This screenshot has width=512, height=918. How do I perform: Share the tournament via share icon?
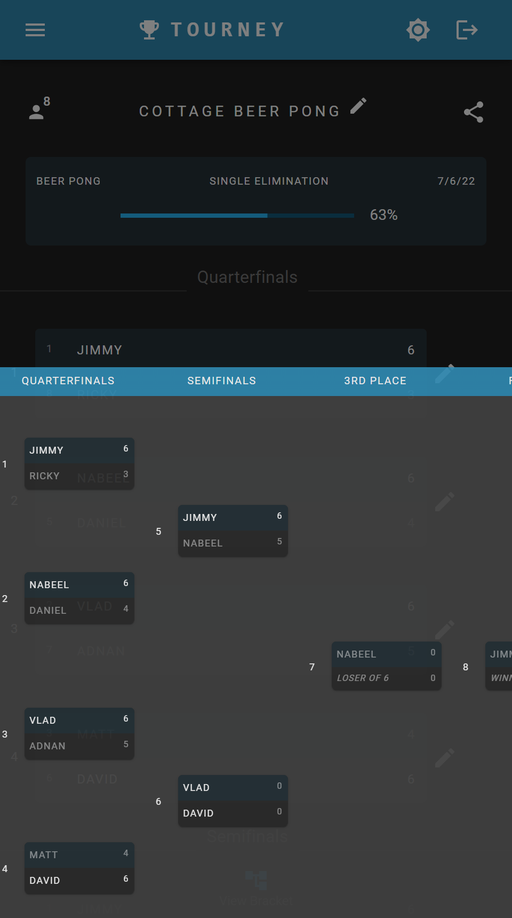(x=473, y=112)
